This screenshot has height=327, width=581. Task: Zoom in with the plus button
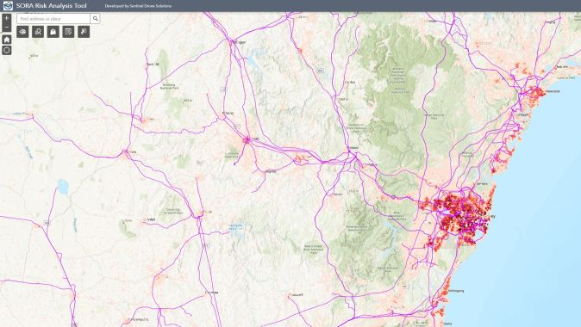click(x=7, y=18)
